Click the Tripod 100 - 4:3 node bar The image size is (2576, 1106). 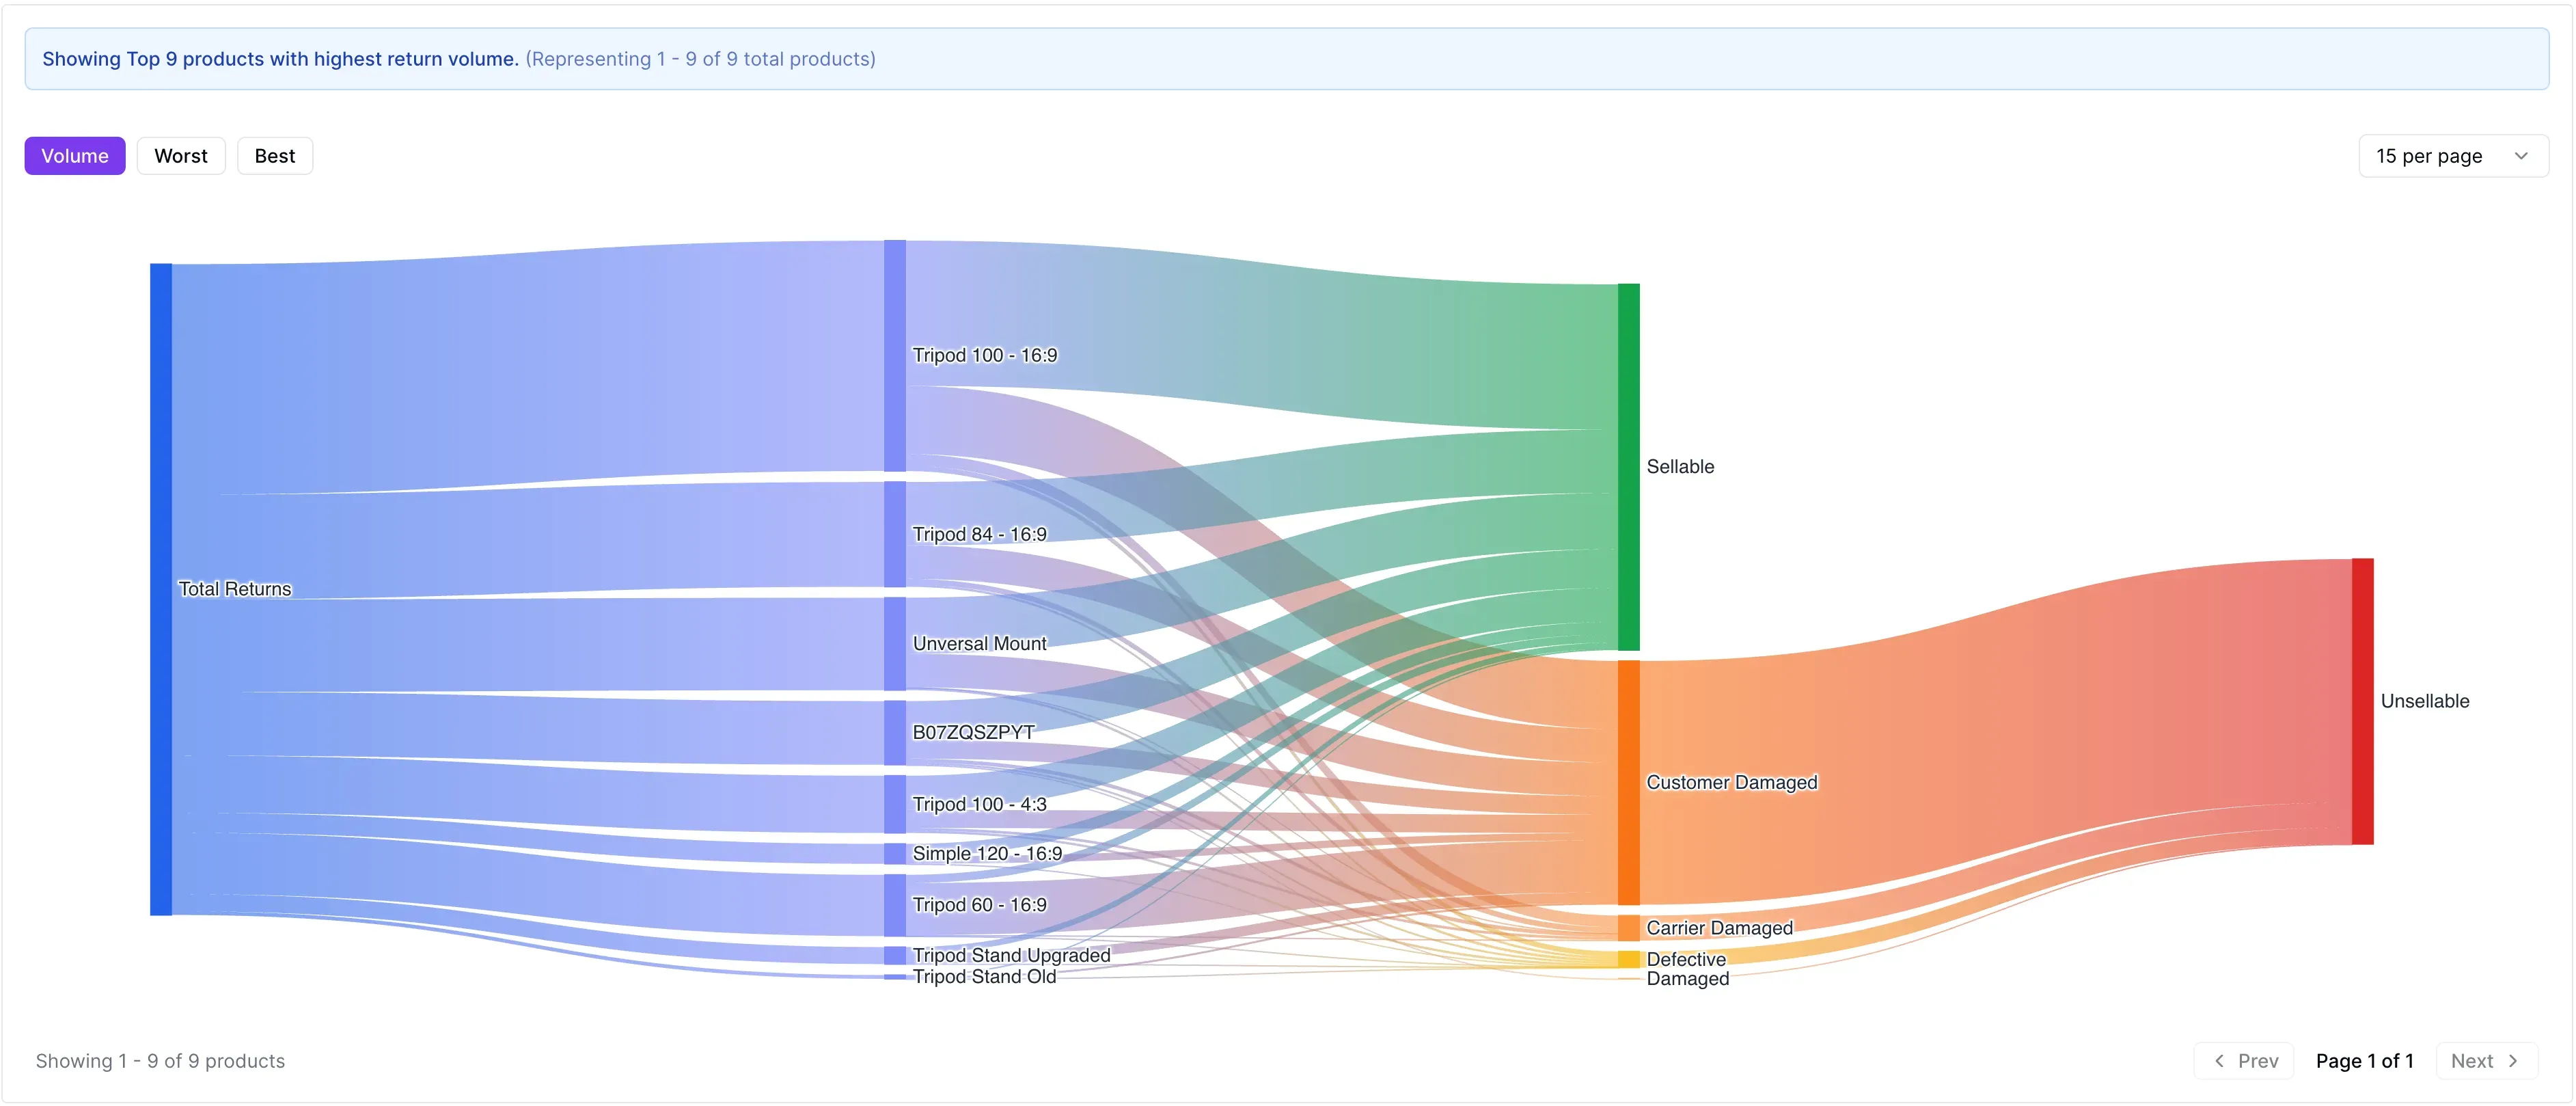[x=895, y=804]
